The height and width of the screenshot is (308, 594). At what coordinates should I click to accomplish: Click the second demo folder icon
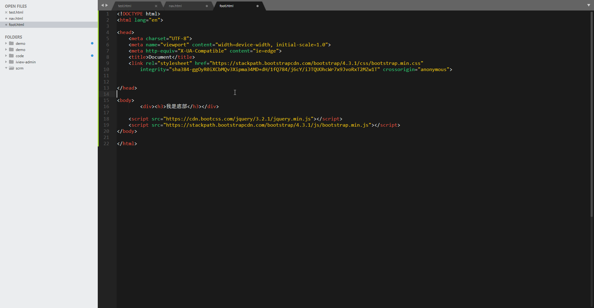coord(11,49)
